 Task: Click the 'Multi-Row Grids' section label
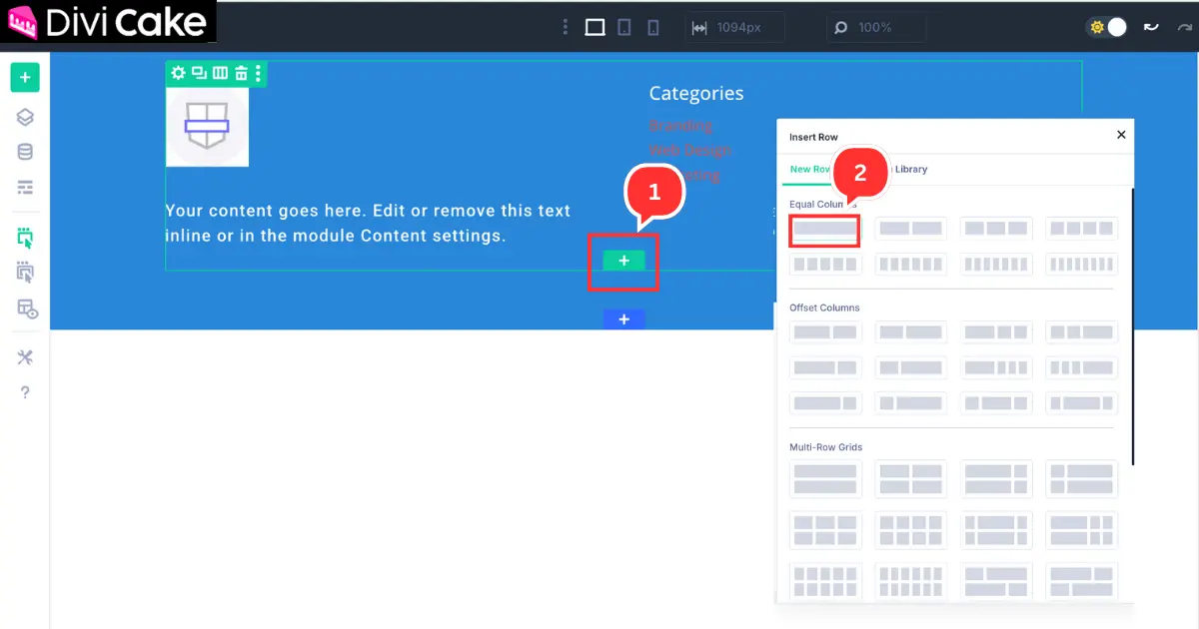coord(825,447)
